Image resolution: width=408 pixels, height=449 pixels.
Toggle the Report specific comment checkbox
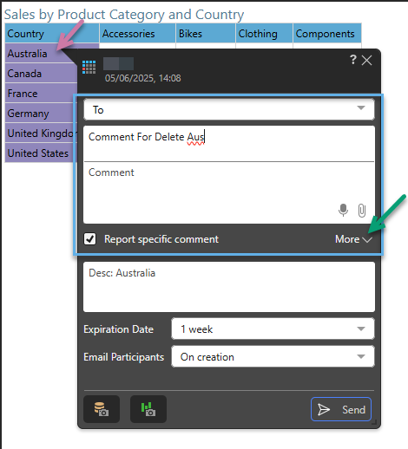(x=90, y=239)
